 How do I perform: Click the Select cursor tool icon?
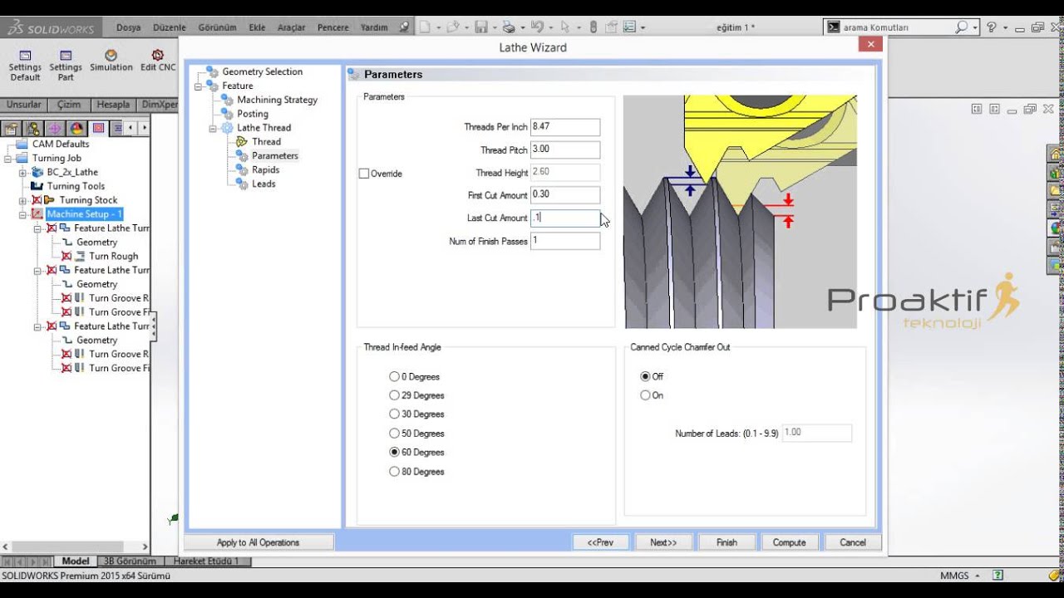[x=565, y=27]
